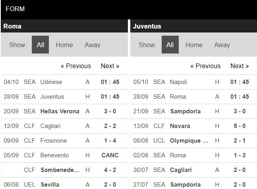Select the All filter in Juventus panel
257x189 pixels.
point(170,45)
